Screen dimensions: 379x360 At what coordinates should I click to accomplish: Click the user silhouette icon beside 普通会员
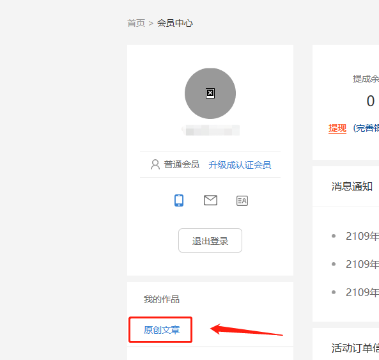[155, 164]
